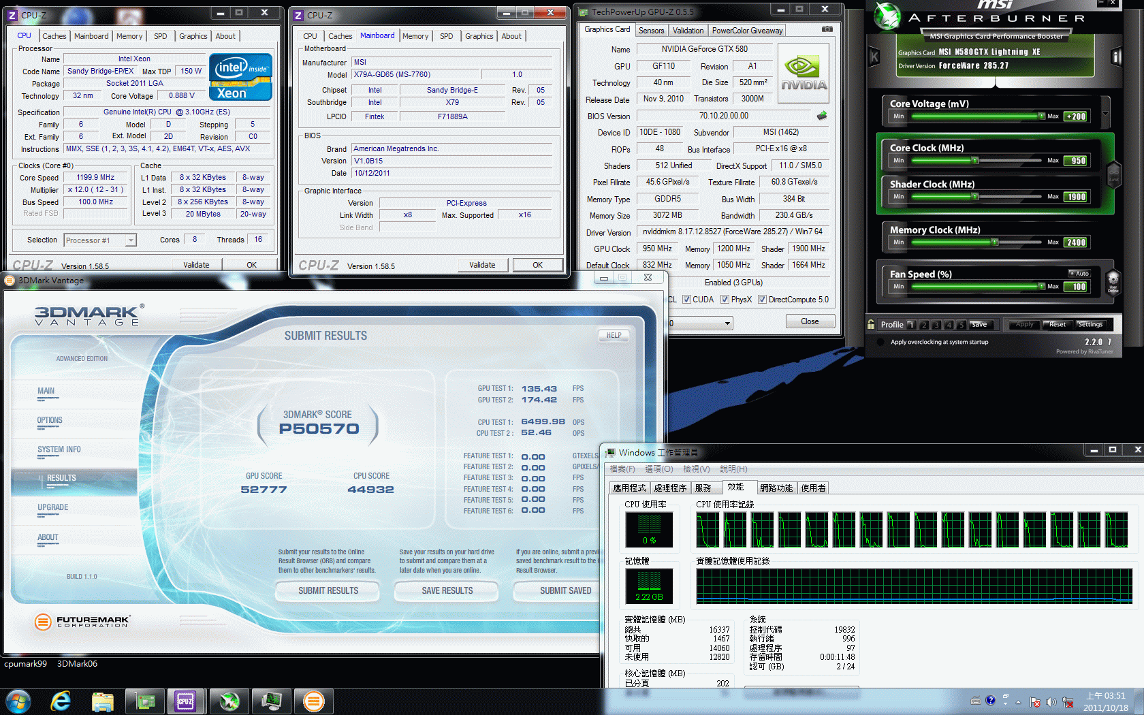
Task: Open the 處理程序 tab in Task Manager
Action: 670,488
